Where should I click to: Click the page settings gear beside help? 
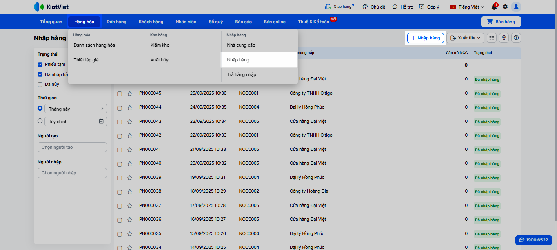[504, 38]
